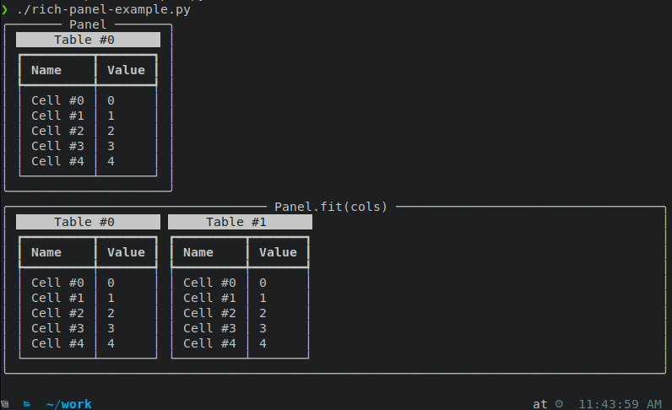
Task: Select Cell #1 in Panel.fit's Table #0
Action: [58, 298]
